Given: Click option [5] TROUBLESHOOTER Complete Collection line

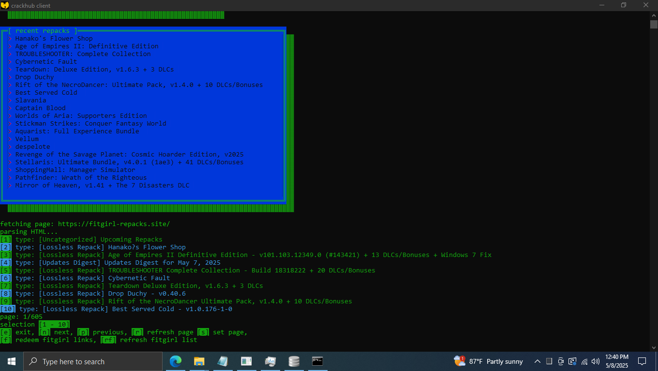Looking at the screenshot, I should 188,270.
